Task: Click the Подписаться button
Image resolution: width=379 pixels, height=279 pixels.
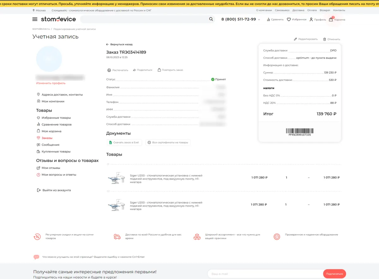Action: tap(334, 274)
